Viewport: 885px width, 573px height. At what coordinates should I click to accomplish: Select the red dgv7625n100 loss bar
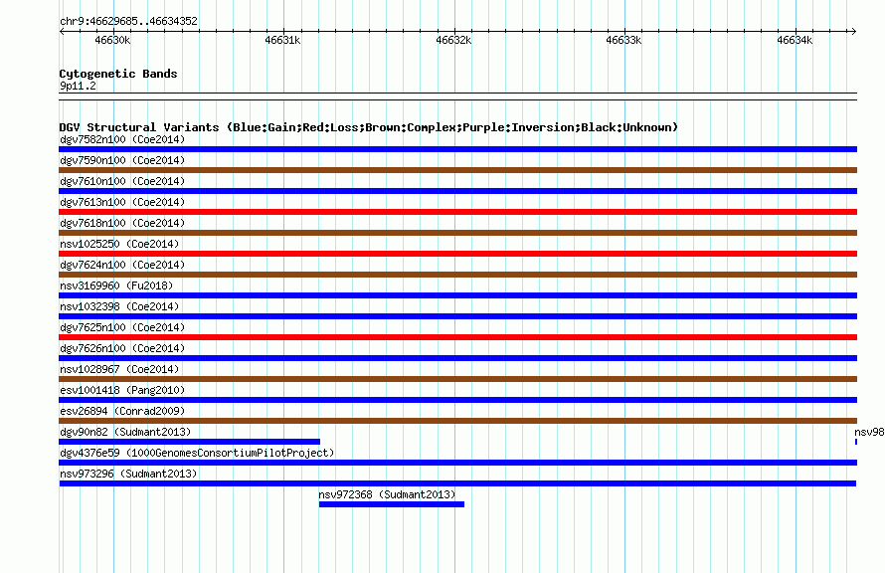457,337
